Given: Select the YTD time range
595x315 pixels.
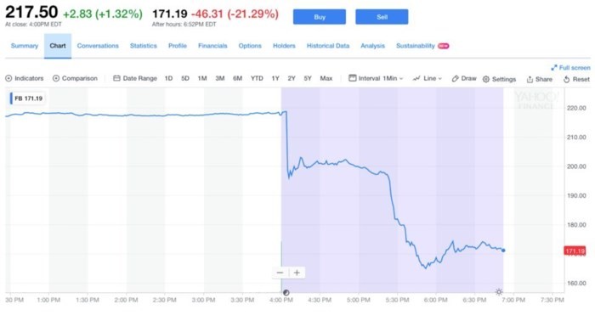Looking at the screenshot, I should click(x=257, y=78).
